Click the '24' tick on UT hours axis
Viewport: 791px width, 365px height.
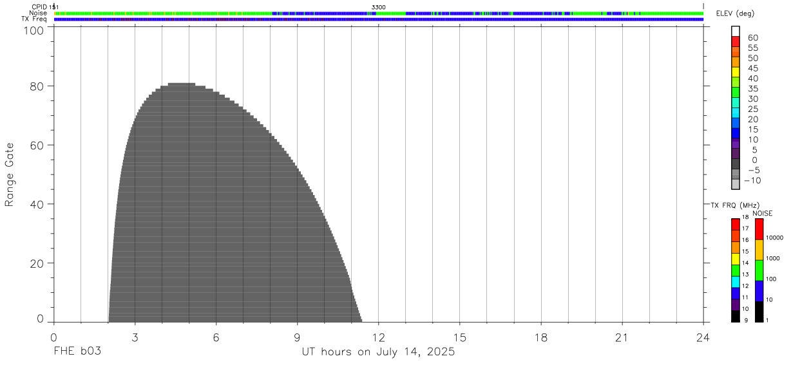[703, 338]
